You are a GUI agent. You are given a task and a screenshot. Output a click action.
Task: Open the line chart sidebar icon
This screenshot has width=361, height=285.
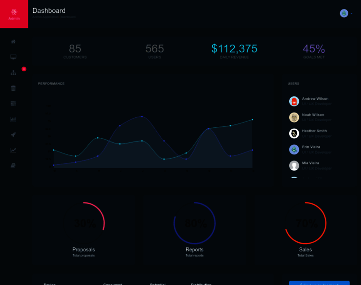(13, 150)
